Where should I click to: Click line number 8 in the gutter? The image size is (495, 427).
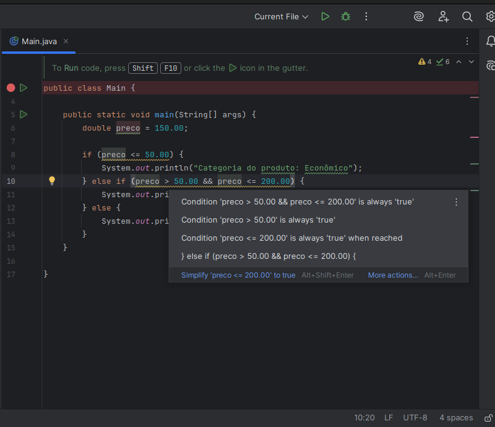coord(13,155)
